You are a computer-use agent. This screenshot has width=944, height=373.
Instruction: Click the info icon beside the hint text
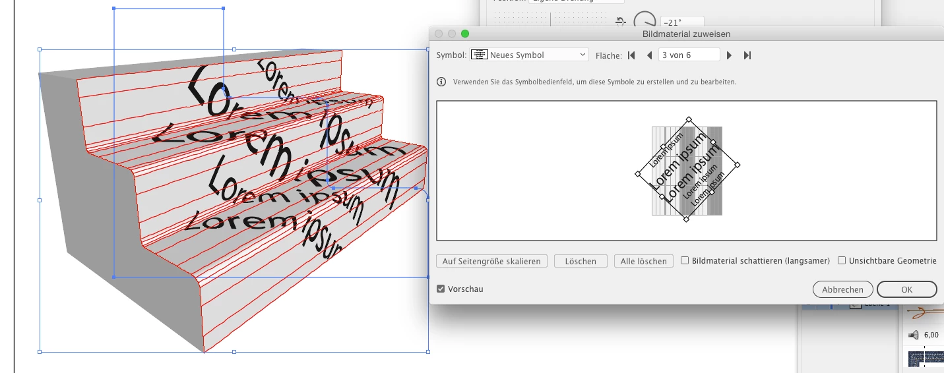[x=441, y=82]
